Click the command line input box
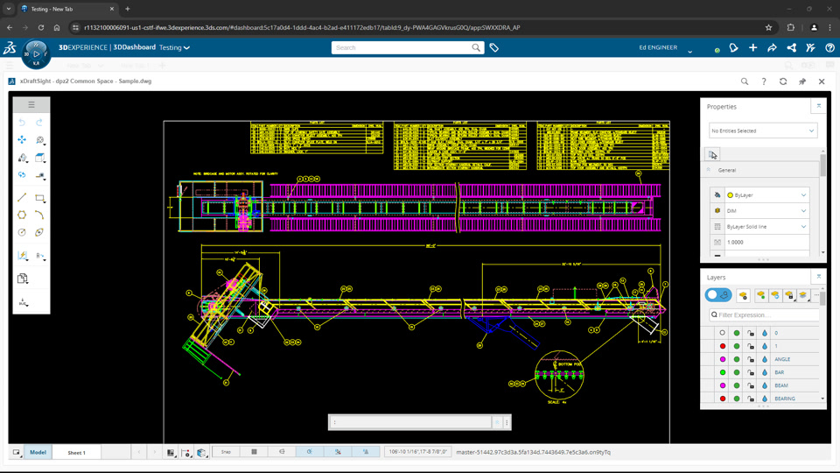The width and height of the screenshot is (840, 473). (410, 422)
